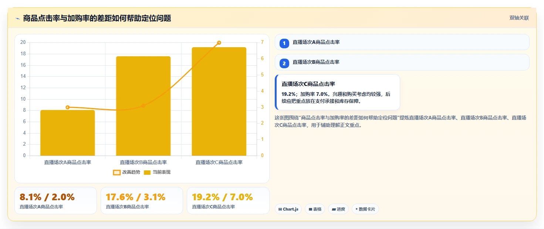Click the x-axis label 直播场次B商品点击率
Image resolution: width=544 pixels, height=229 pixels.
pyautogui.click(x=143, y=162)
